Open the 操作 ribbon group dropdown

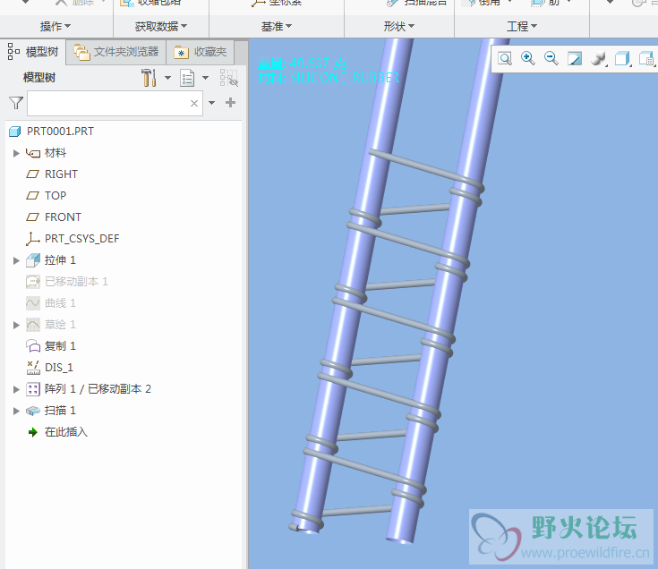tap(56, 27)
